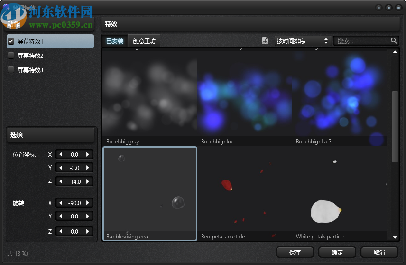Increase rotation Y value with right arrow
406x265 pixels.
point(88,216)
